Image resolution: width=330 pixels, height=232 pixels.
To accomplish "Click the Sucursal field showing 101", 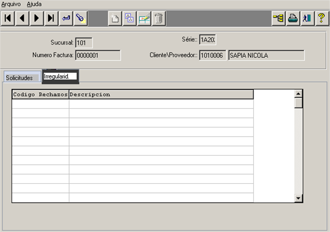I will (84, 43).
